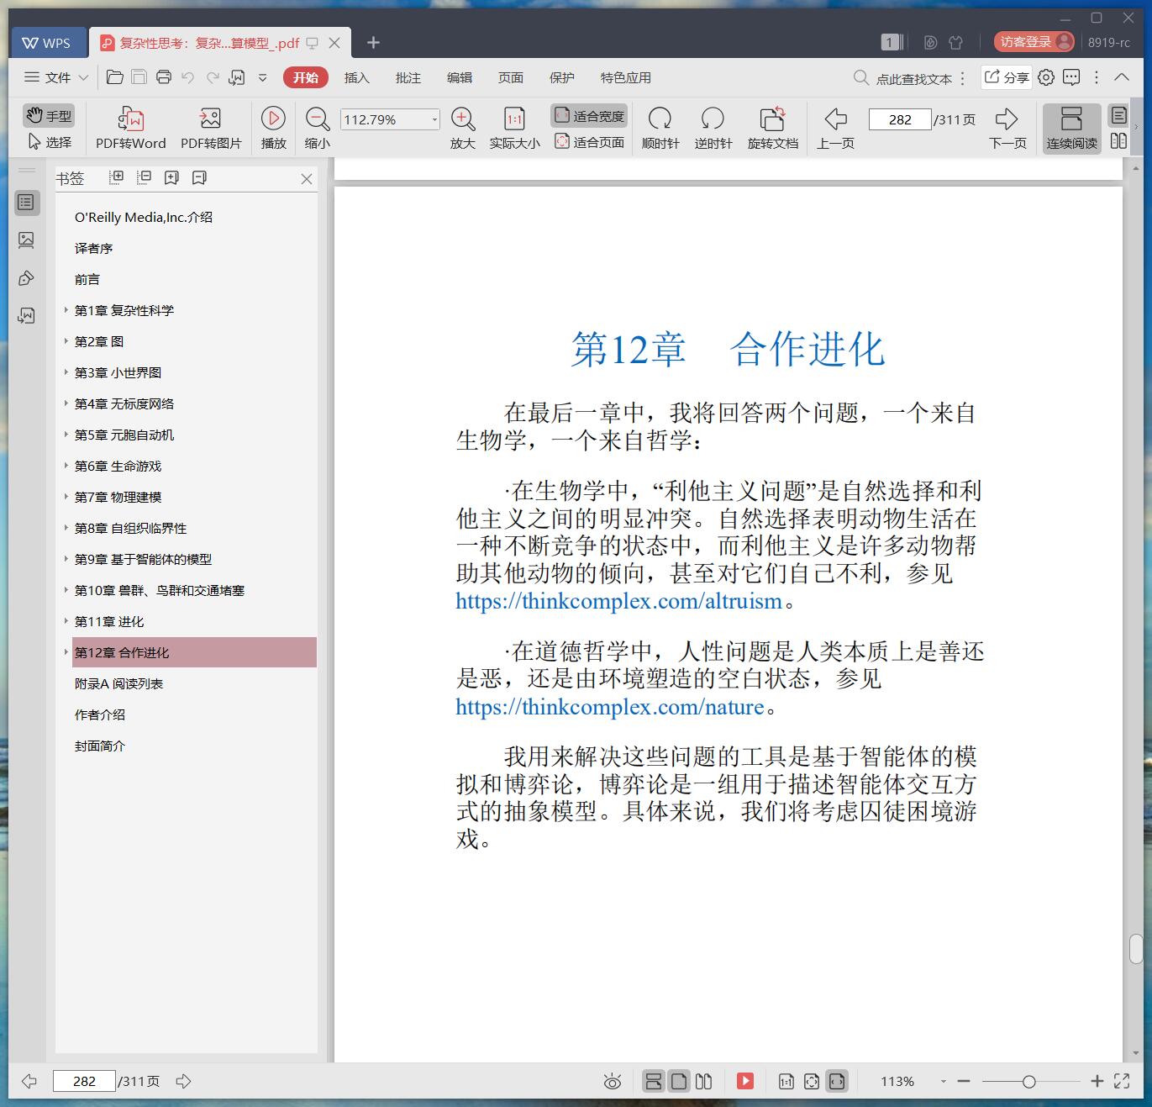Switch to 页面 tab
The width and height of the screenshot is (1152, 1107).
click(510, 77)
